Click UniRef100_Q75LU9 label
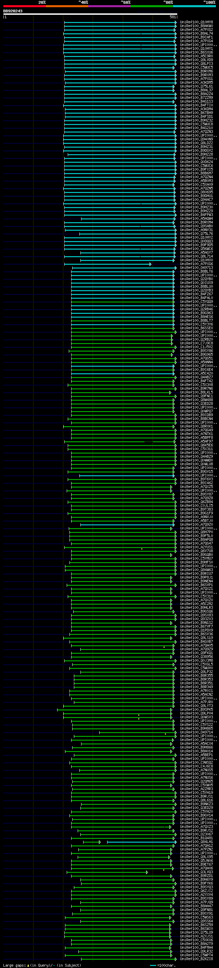 pyautogui.click(x=196, y=932)
